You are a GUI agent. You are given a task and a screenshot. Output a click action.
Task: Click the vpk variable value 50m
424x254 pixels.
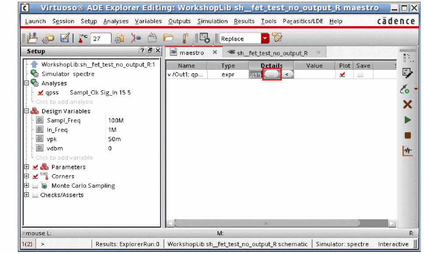click(x=114, y=139)
